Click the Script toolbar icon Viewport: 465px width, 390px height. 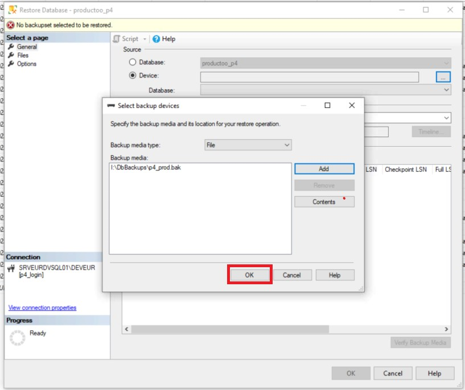coord(117,39)
